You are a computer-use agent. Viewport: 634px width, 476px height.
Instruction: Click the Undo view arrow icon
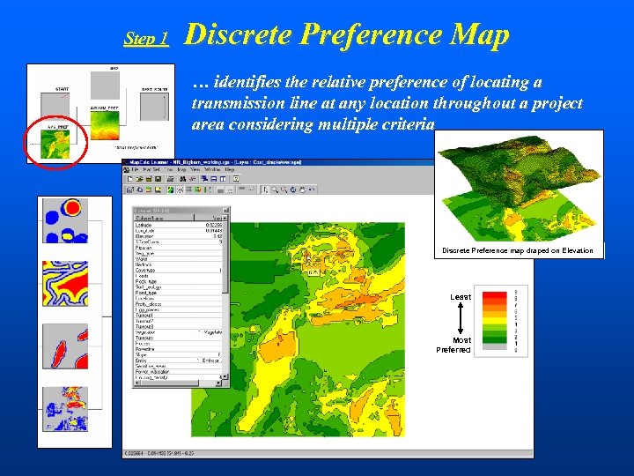pyautogui.click(x=312, y=190)
